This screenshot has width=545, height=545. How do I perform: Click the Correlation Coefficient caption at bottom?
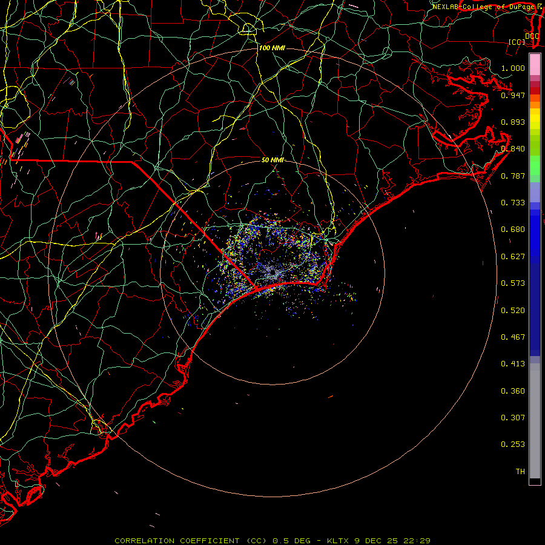coord(272,541)
